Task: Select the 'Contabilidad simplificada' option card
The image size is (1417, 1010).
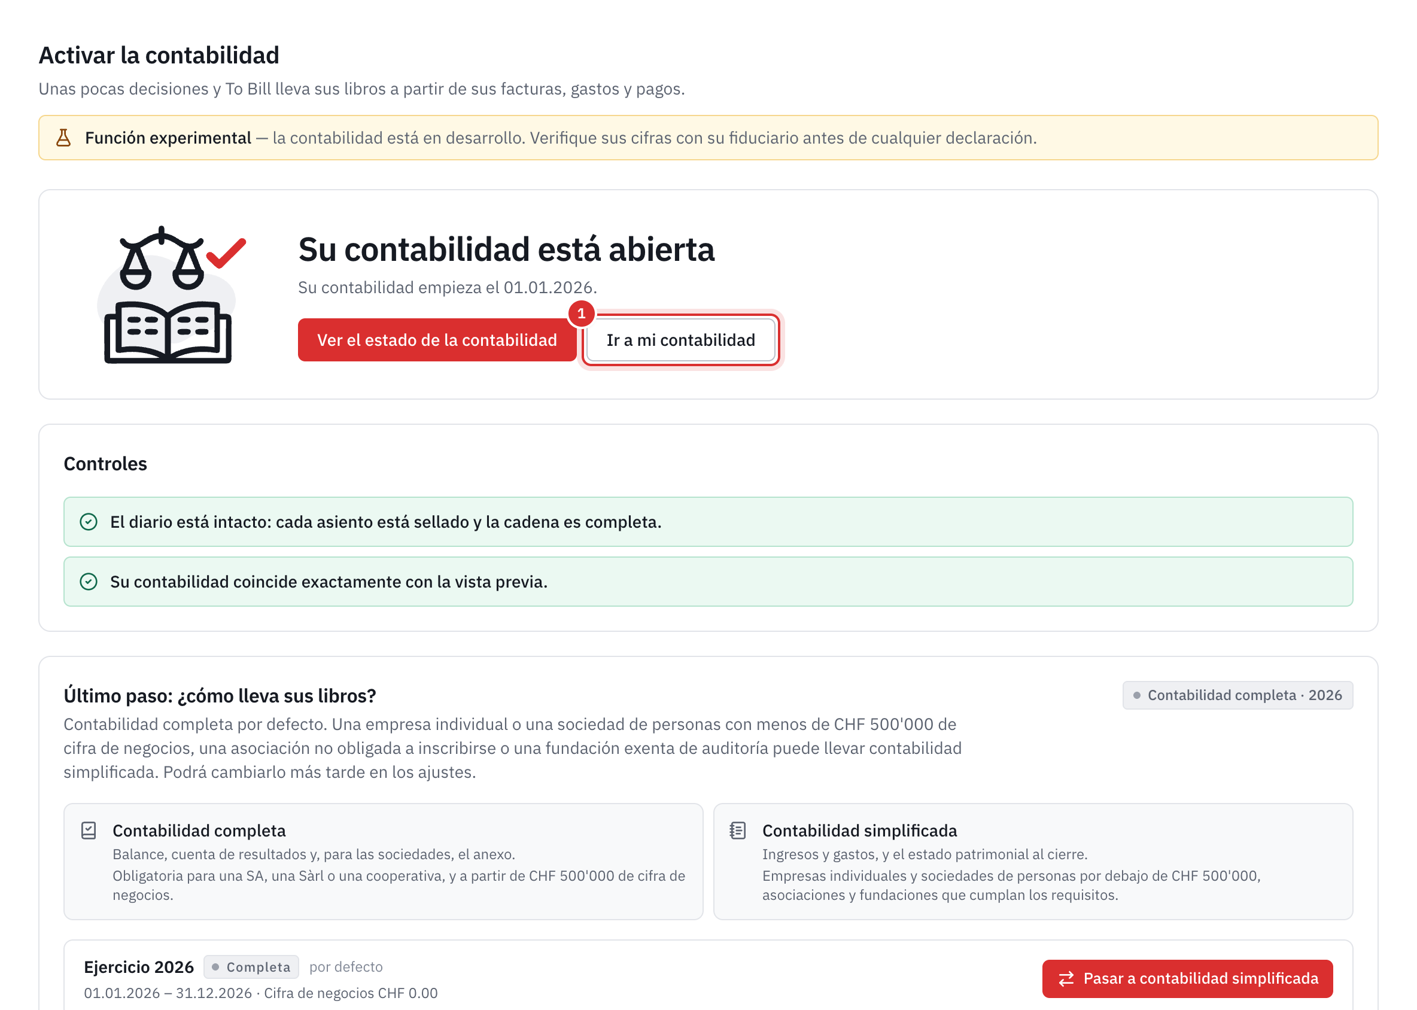Action: click(x=1033, y=862)
